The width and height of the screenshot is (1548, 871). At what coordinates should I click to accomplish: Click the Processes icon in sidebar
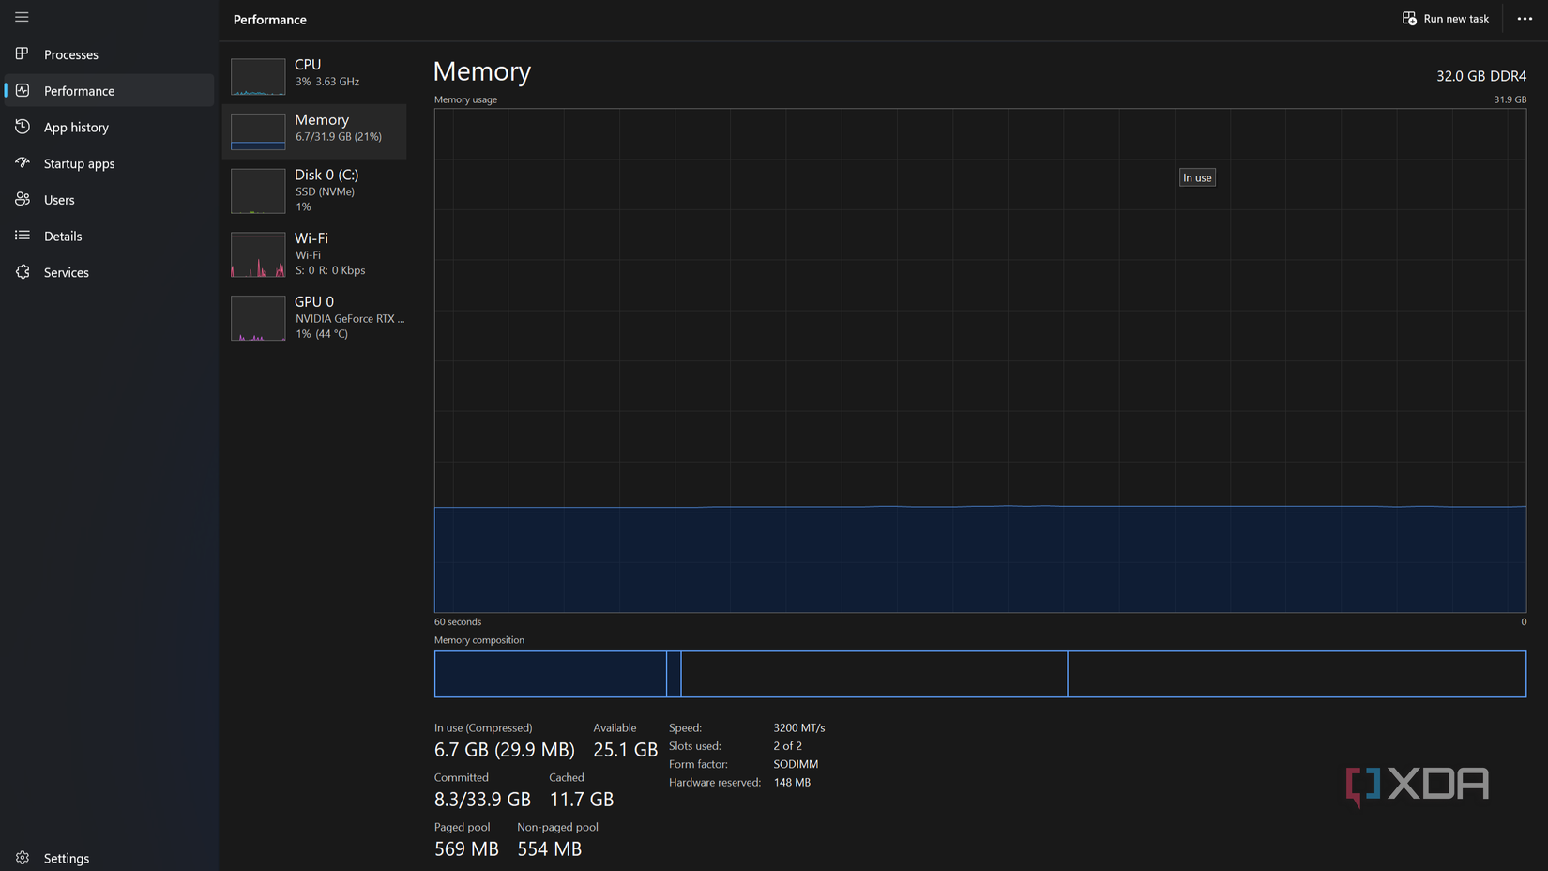point(23,53)
